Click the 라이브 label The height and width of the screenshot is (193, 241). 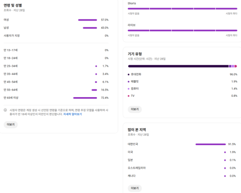(x=132, y=25)
